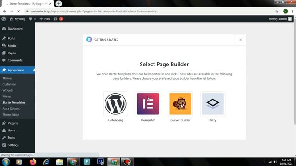
Task: Open the Chrome three-dot menu
Action: pos(292,11)
